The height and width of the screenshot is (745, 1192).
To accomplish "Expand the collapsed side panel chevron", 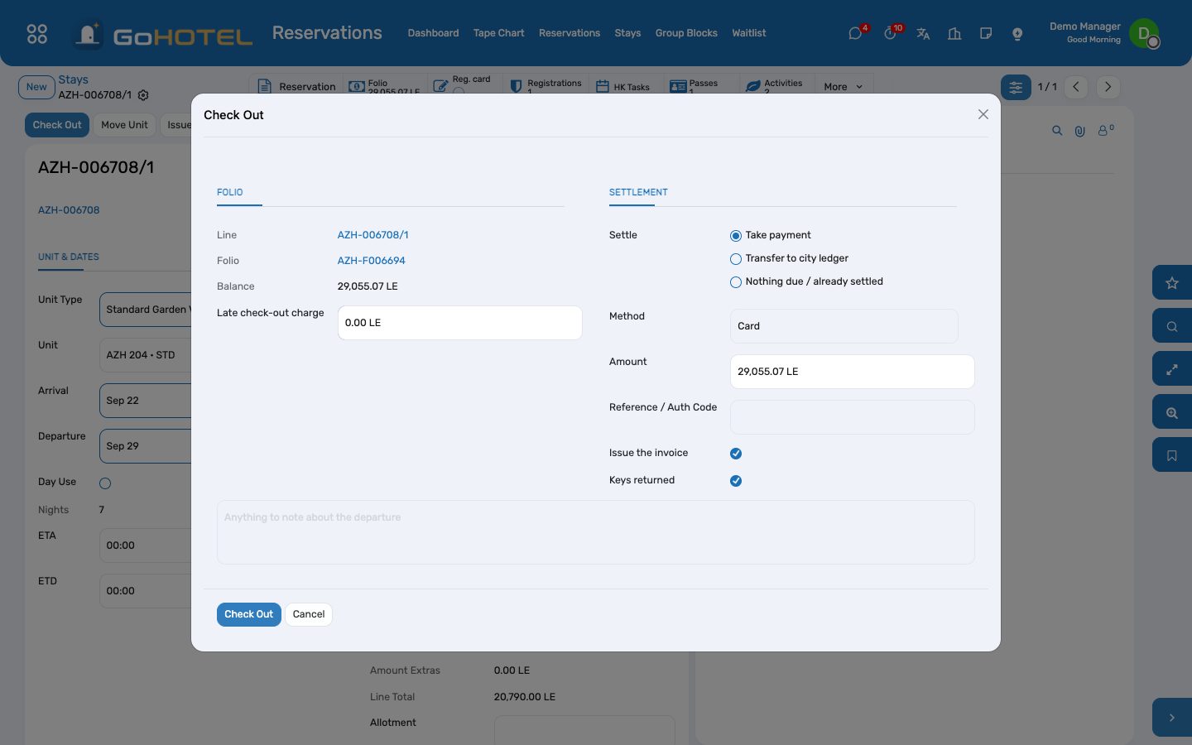I will click(1172, 718).
